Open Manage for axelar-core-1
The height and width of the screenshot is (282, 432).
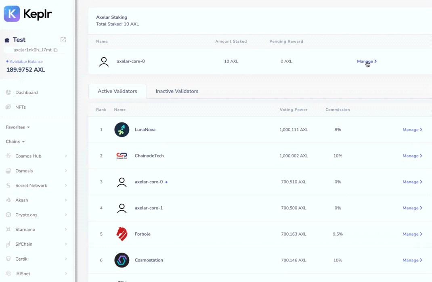pyautogui.click(x=413, y=208)
